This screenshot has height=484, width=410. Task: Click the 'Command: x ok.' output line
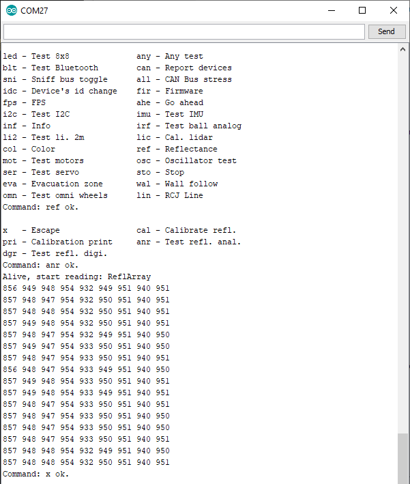tap(35, 474)
